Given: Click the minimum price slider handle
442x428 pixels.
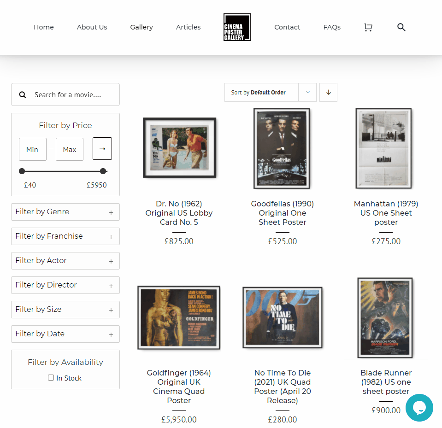Looking at the screenshot, I should pyautogui.click(x=22, y=171).
